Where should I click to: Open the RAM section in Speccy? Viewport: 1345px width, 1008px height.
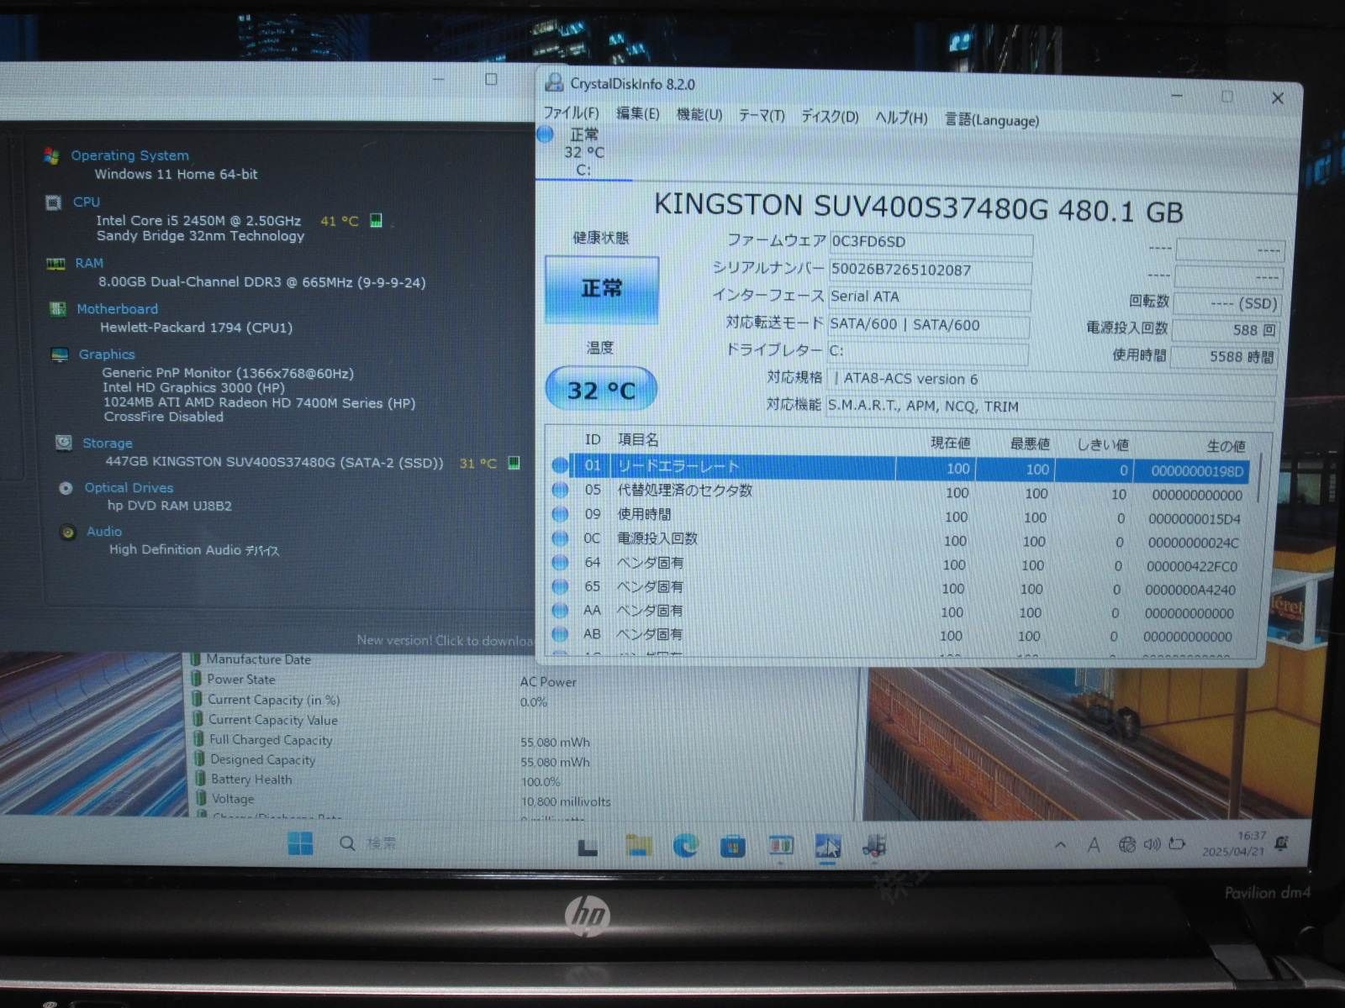pyautogui.click(x=89, y=263)
